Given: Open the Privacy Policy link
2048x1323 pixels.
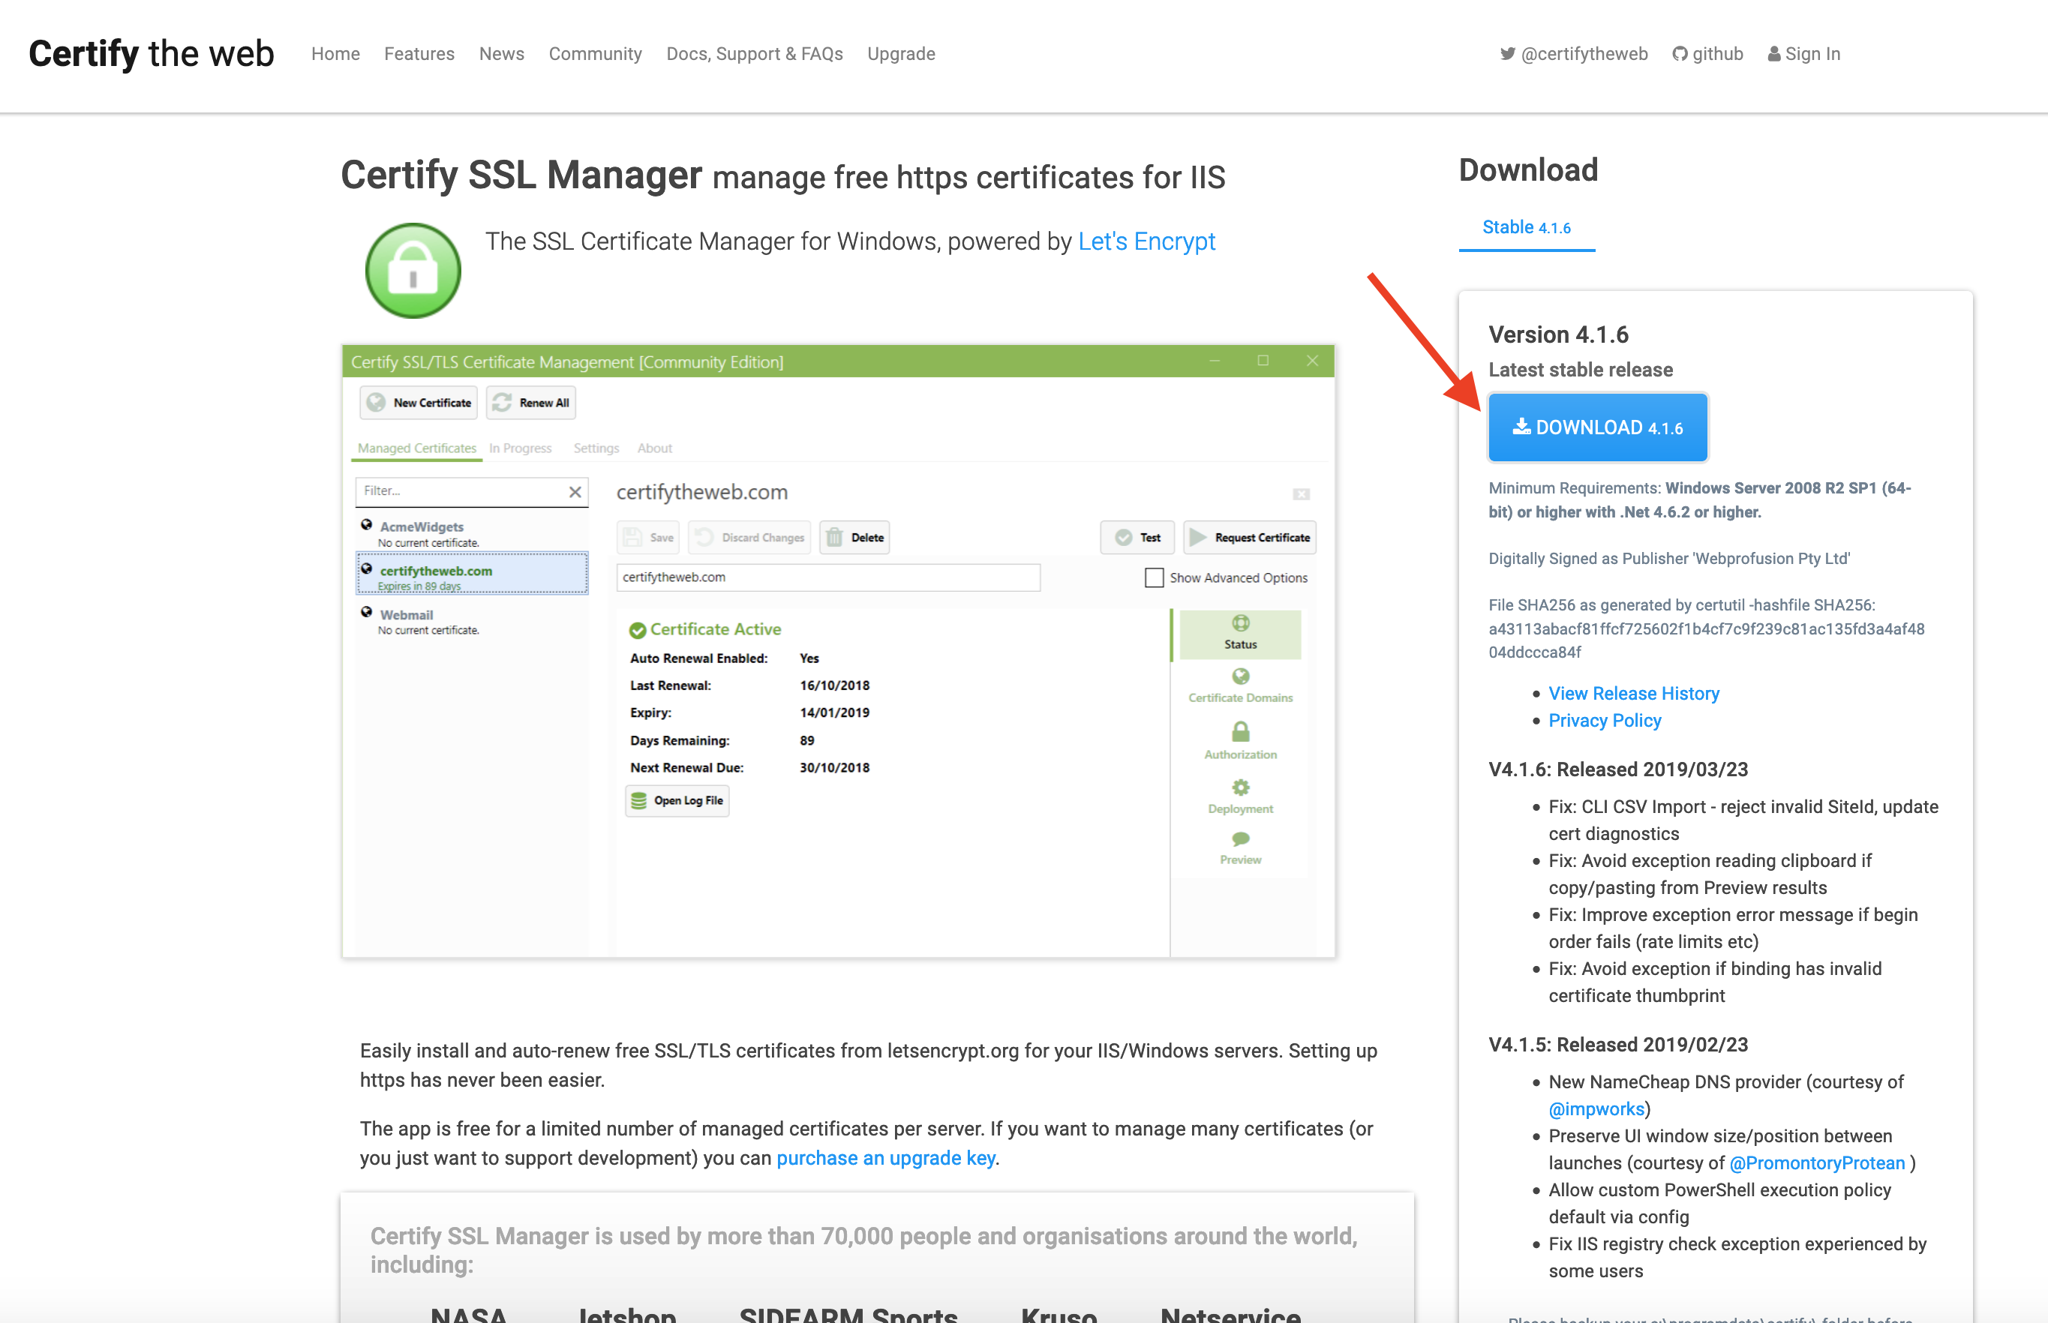Looking at the screenshot, I should point(1604,720).
